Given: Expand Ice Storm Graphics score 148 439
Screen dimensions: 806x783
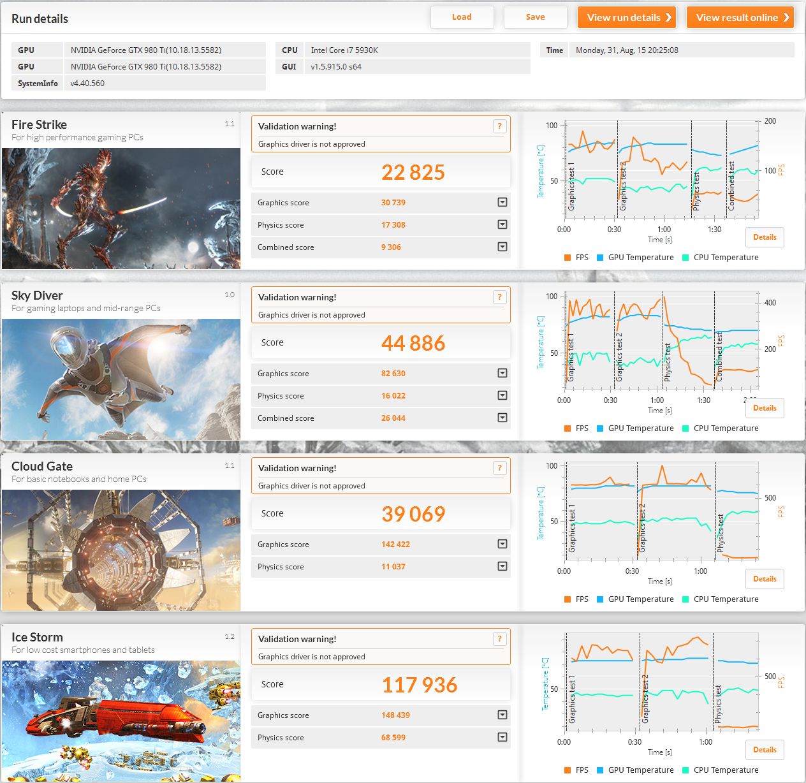Looking at the screenshot, I should coord(502,715).
